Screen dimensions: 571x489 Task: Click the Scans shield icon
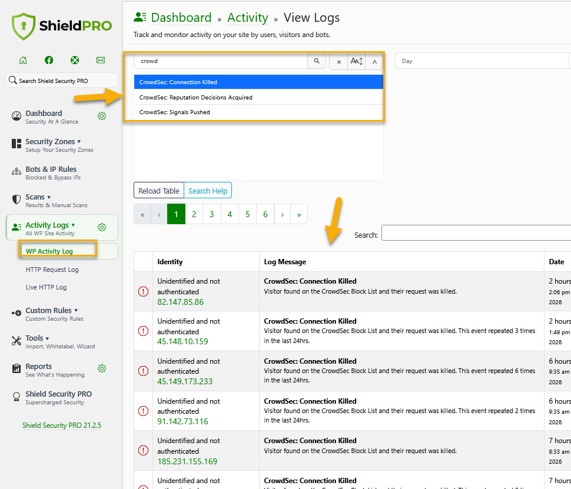pos(16,199)
